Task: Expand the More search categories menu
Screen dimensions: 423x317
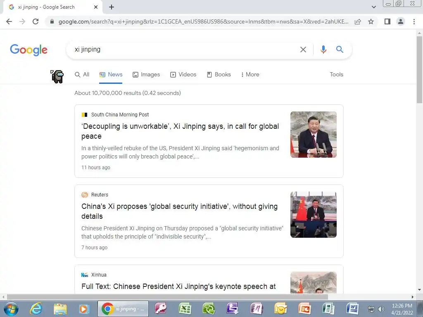Action: (x=250, y=75)
